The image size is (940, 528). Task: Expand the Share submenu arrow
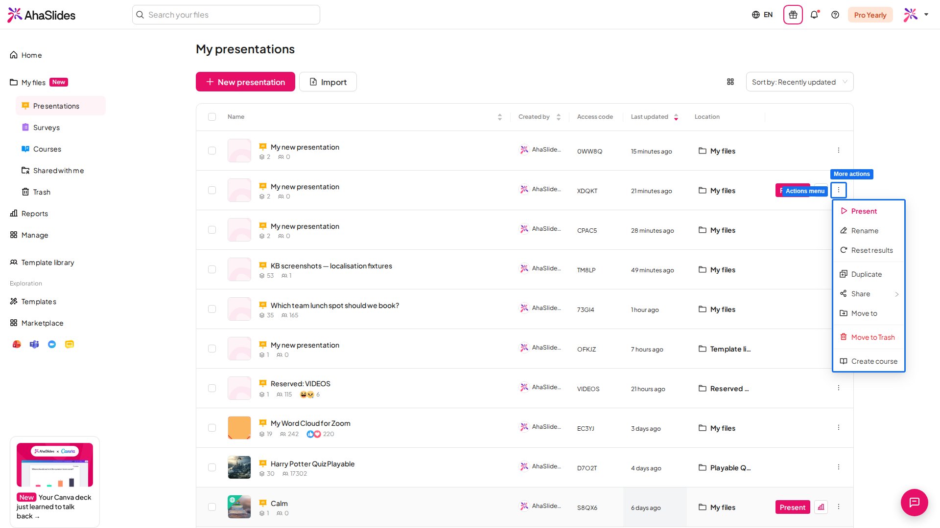pos(897,294)
